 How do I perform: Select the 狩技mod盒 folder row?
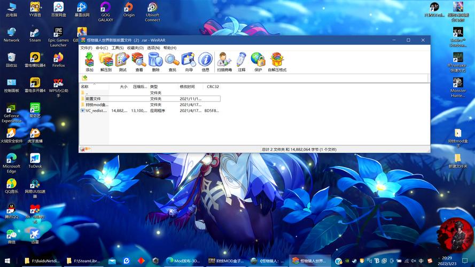[x=151, y=105]
